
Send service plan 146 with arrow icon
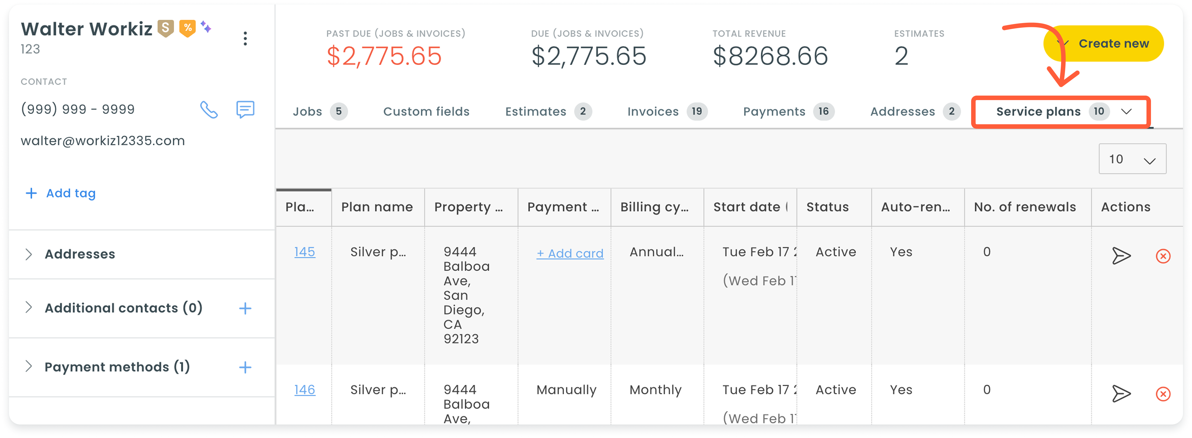[x=1121, y=394]
